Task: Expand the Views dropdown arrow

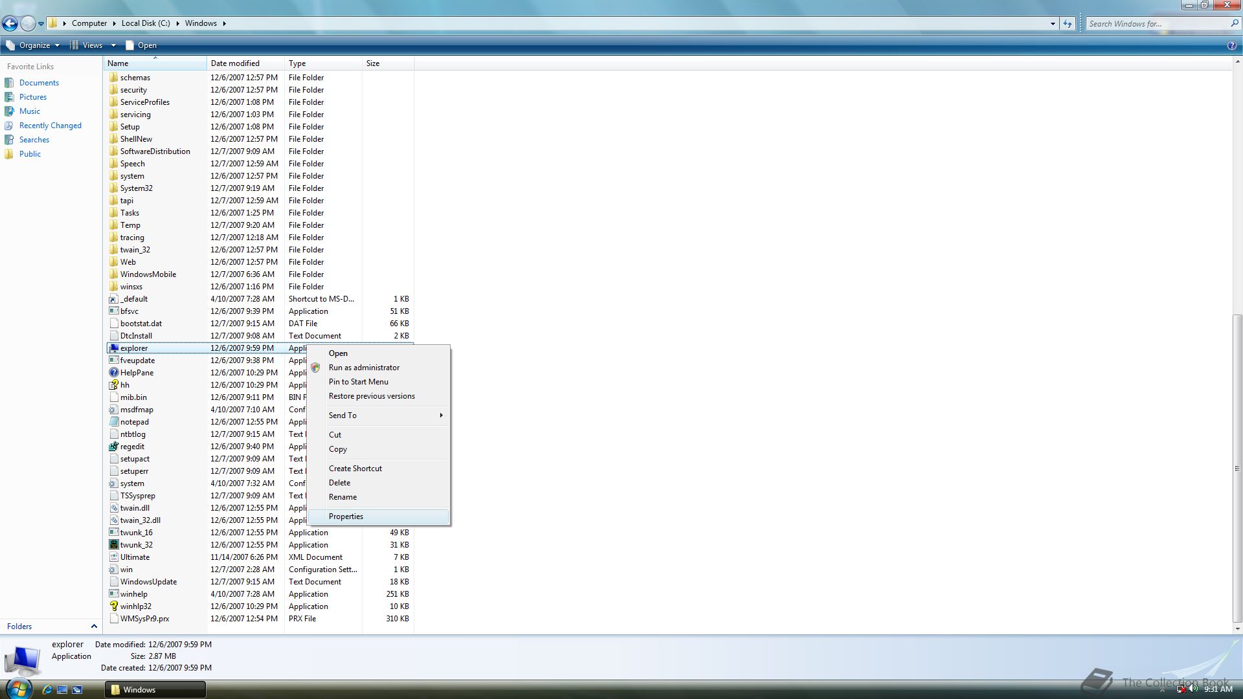Action: (x=113, y=45)
